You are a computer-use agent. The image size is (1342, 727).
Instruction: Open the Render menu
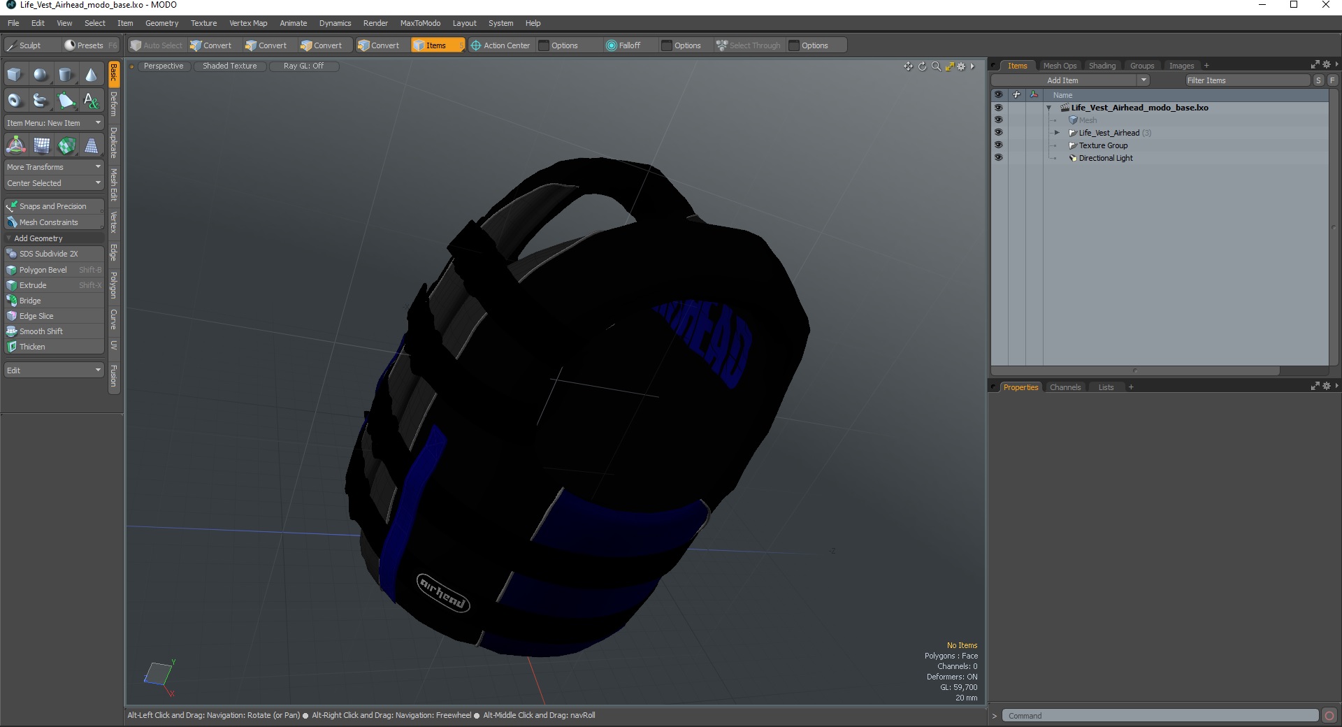click(375, 23)
